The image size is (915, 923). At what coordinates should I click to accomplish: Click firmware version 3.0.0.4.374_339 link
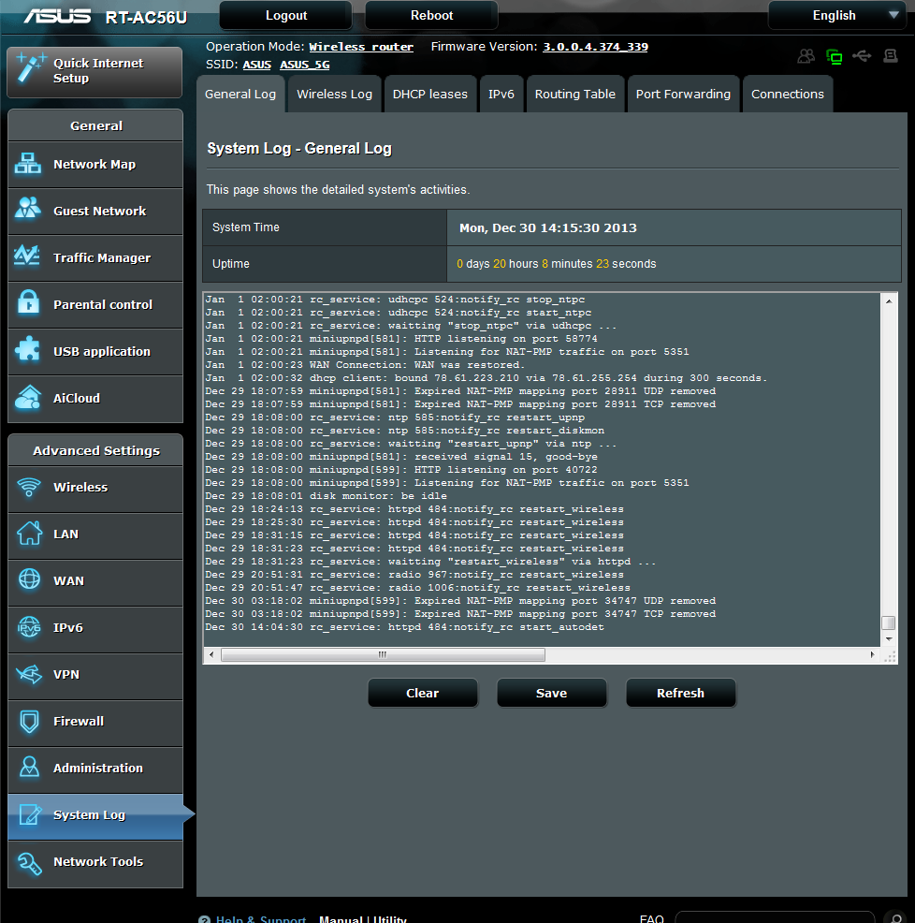click(595, 47)
